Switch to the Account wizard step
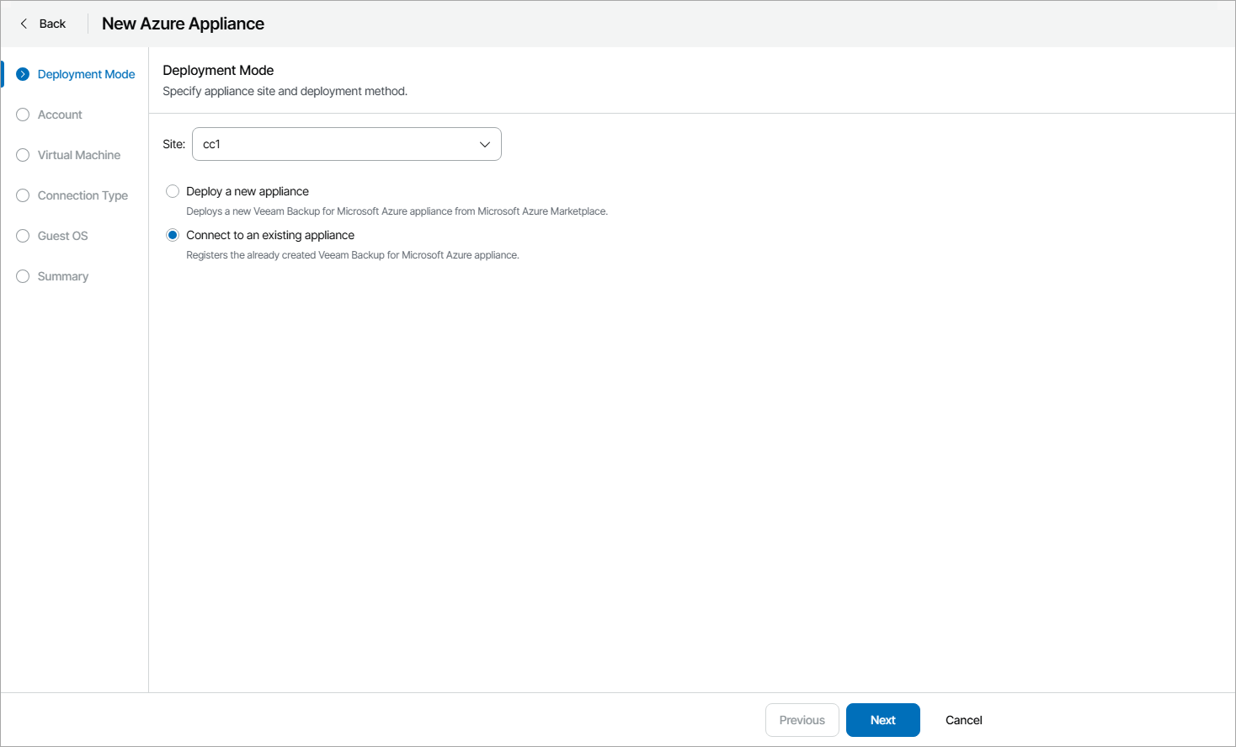1236x747 pixels. 60,115
